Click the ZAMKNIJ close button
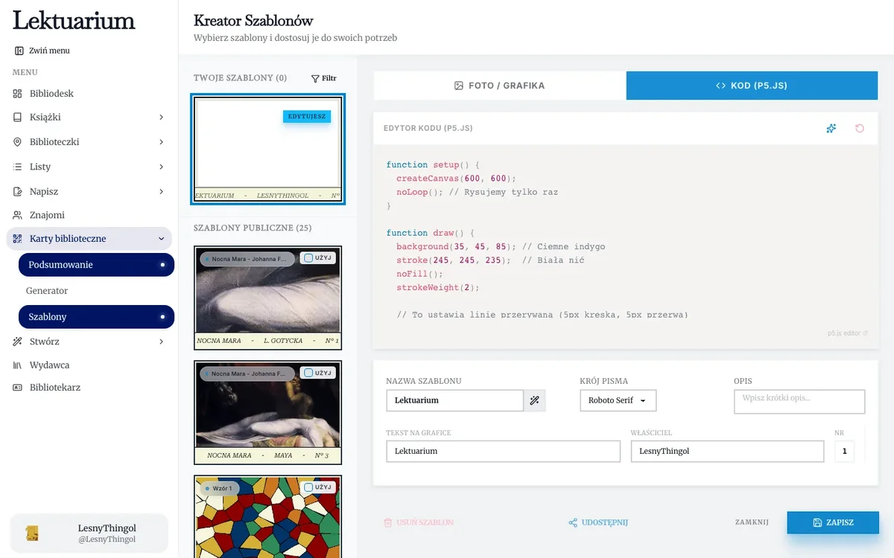The image size is (894, 558). [752, 522]
